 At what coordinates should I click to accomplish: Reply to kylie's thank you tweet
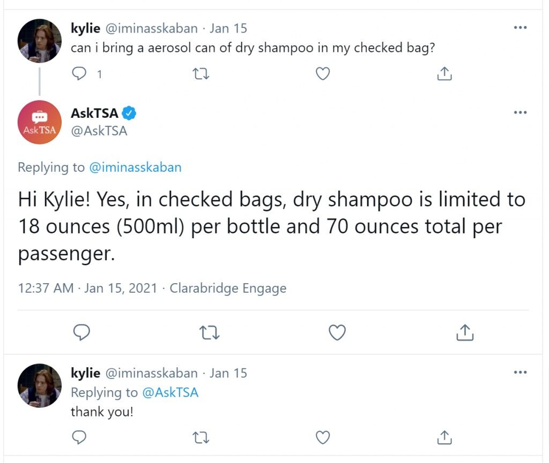click(x=79, y=437)
